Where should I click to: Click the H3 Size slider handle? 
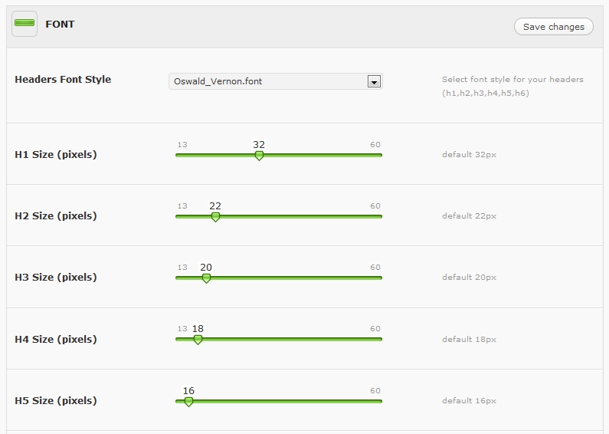206,278
